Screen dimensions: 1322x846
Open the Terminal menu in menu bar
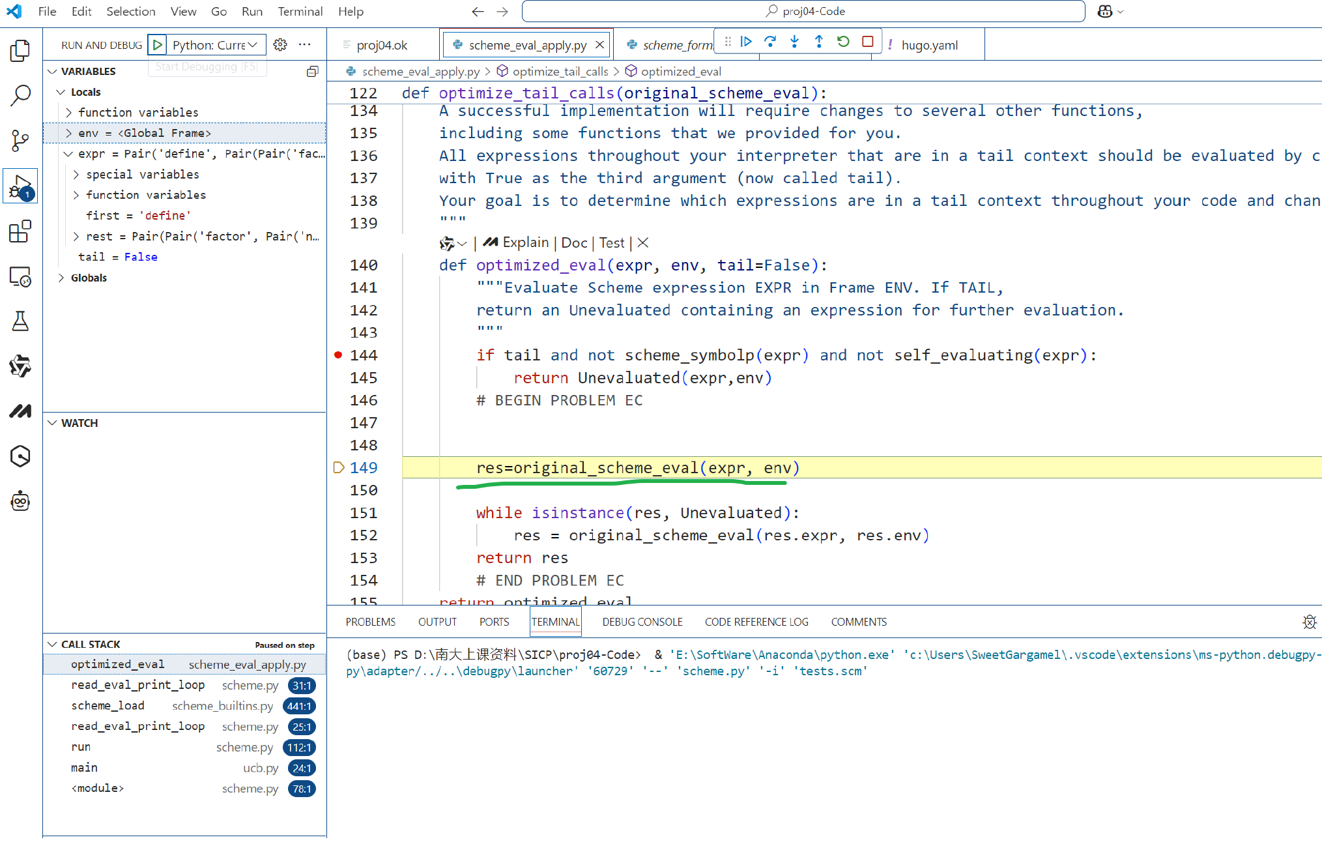pyautogui.click(x=300, y=12)
